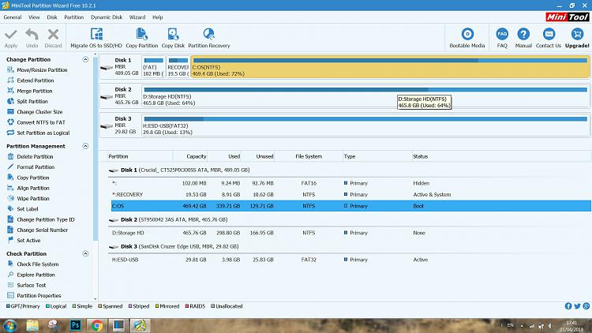Sort by File System column header
Screen dimensions: 592x333
pyautogui.click(x=309, y=156)
